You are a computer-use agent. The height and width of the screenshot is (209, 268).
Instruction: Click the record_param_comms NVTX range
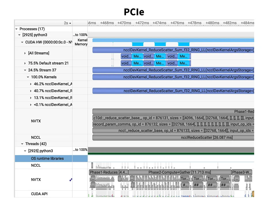pos(173,124)
